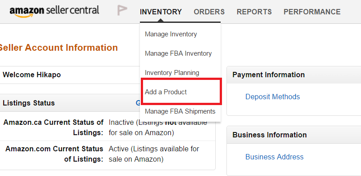
Task: Click Add a Product in the menu
Action: click(x=166, y=92)
